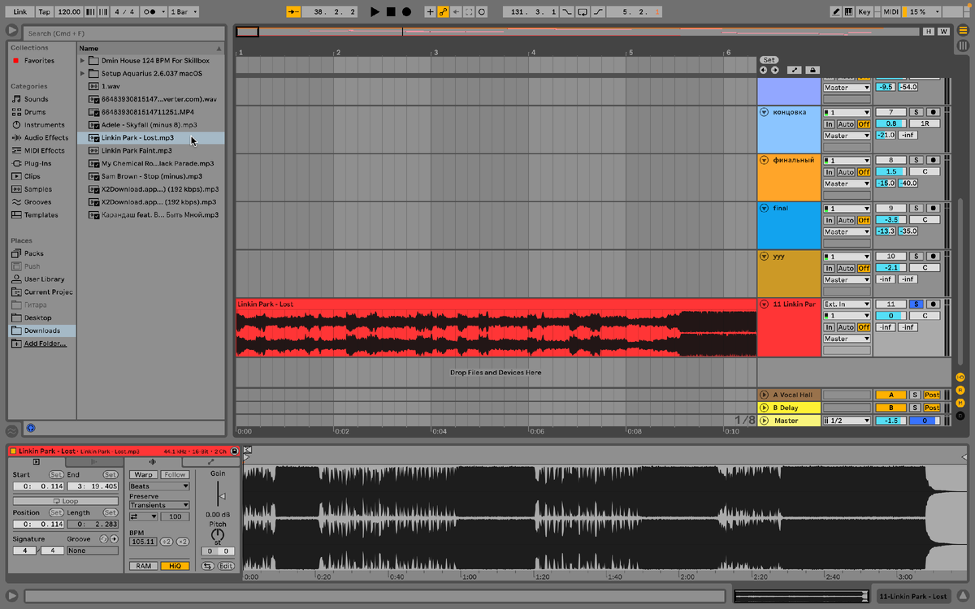Open the clip Audio tab waveform icon
This screenshot has height=609, width=975.
pos(153,462)
